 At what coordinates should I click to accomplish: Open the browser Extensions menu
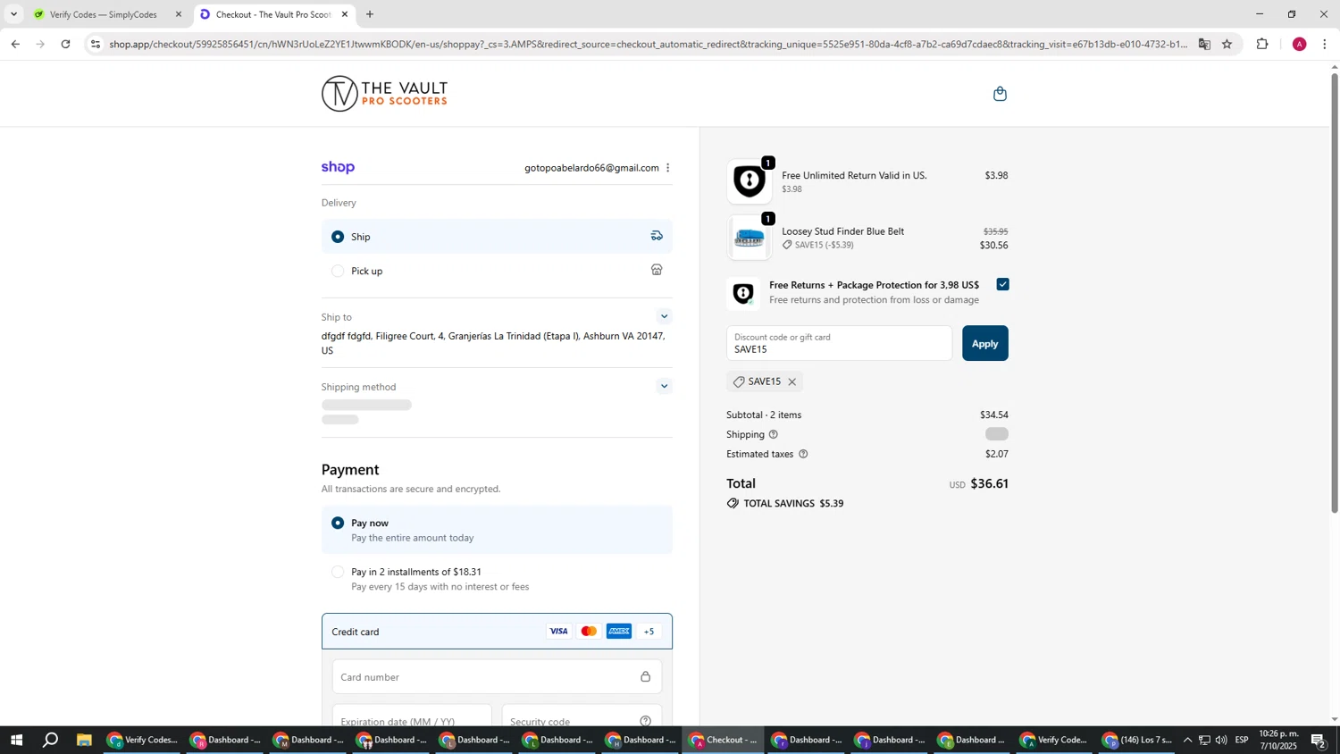point(1262,44)
